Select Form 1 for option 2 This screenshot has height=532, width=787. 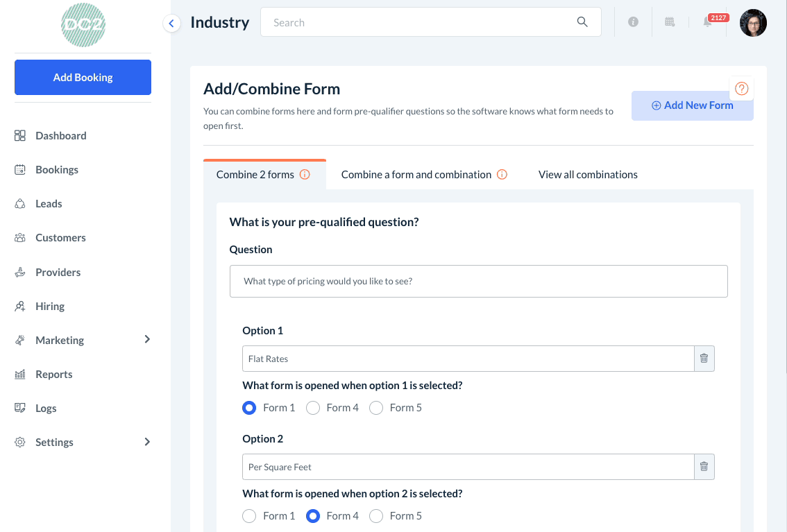[249, 516]
